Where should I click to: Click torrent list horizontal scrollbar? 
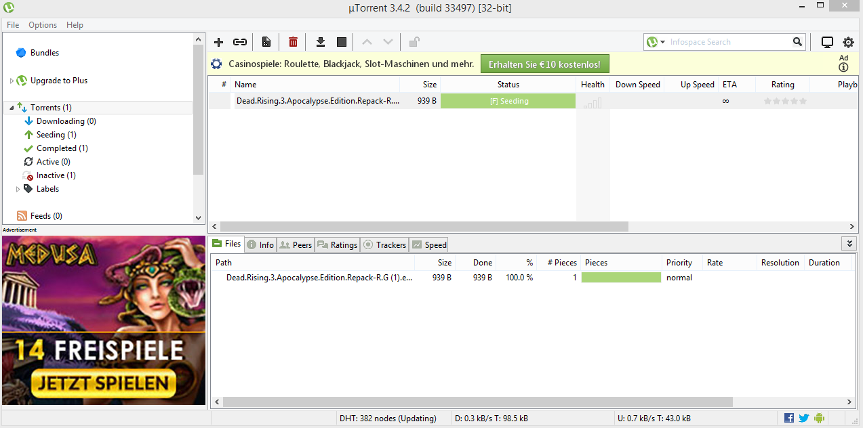click(x=424, y=227)
